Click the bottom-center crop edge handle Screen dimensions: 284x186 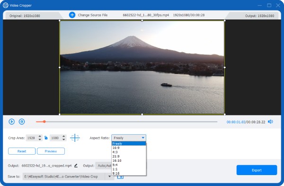point(142,114)
